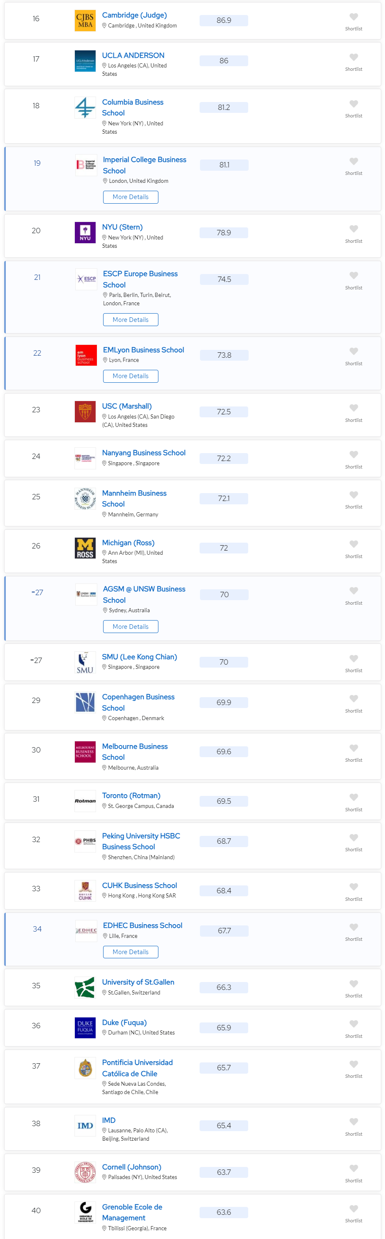Click the NYU purple torch logo

click(85, 233)
